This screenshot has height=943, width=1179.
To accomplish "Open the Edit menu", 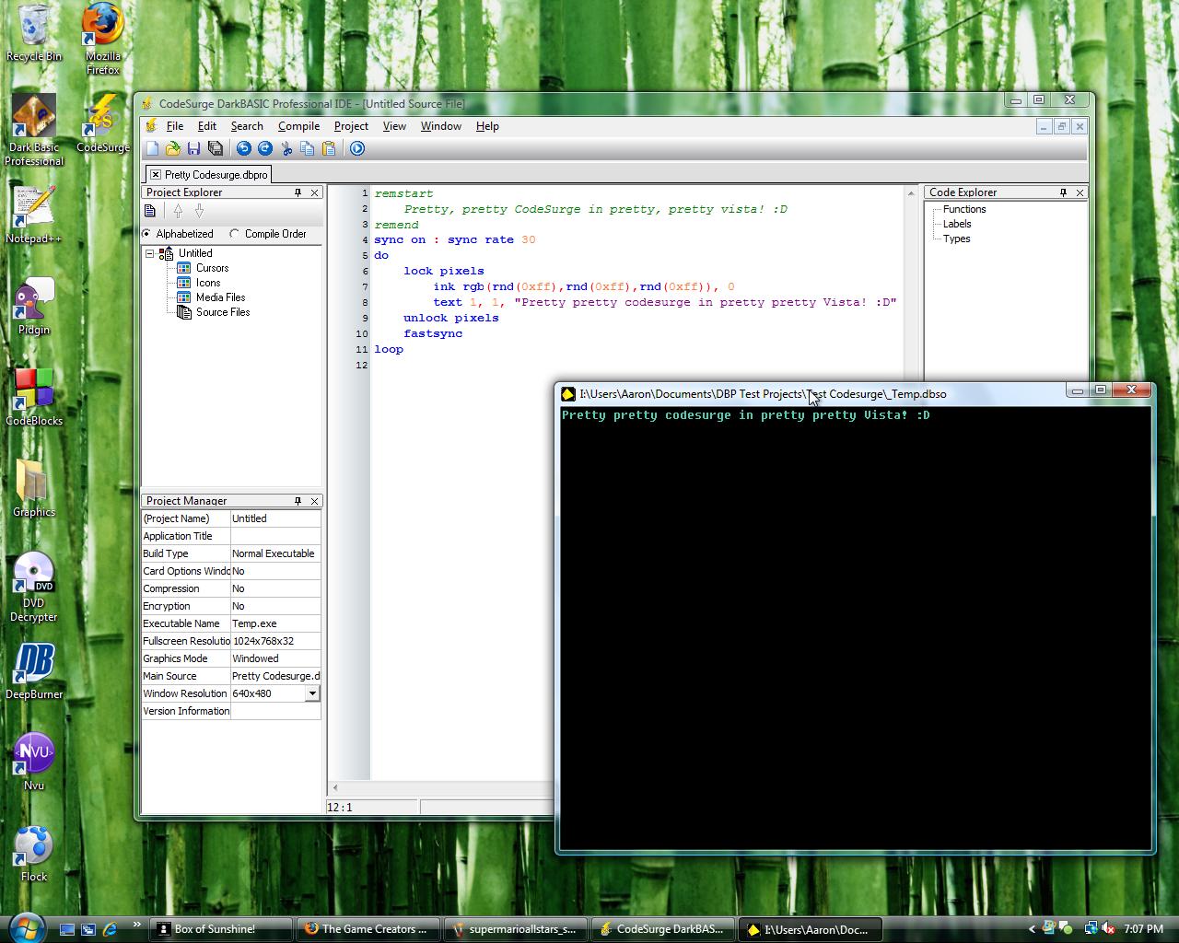I will (207, 126).
